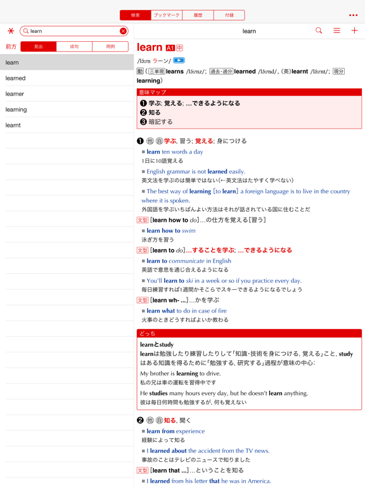Click the 中 badge next to the headword

pos(180,48)
